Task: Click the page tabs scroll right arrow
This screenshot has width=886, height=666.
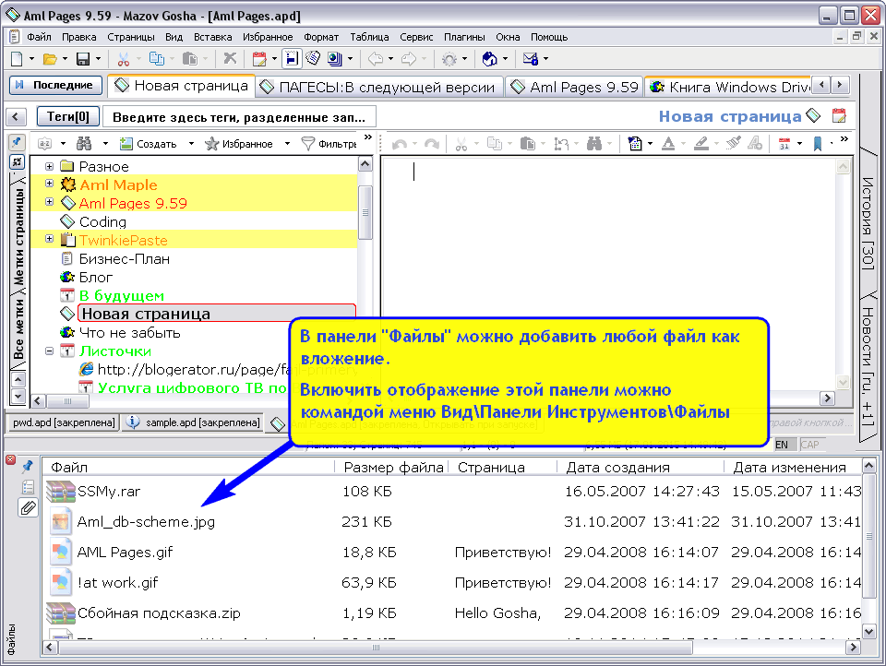Action: pyautogui.click(x=840, y=85)
